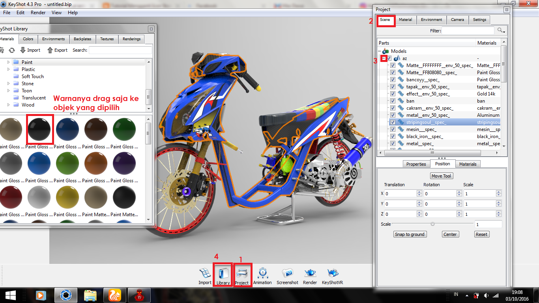This screenshot has height=303, width=539.
Task: Switch to the Environments tab in the Library
Action: [54, 39]
